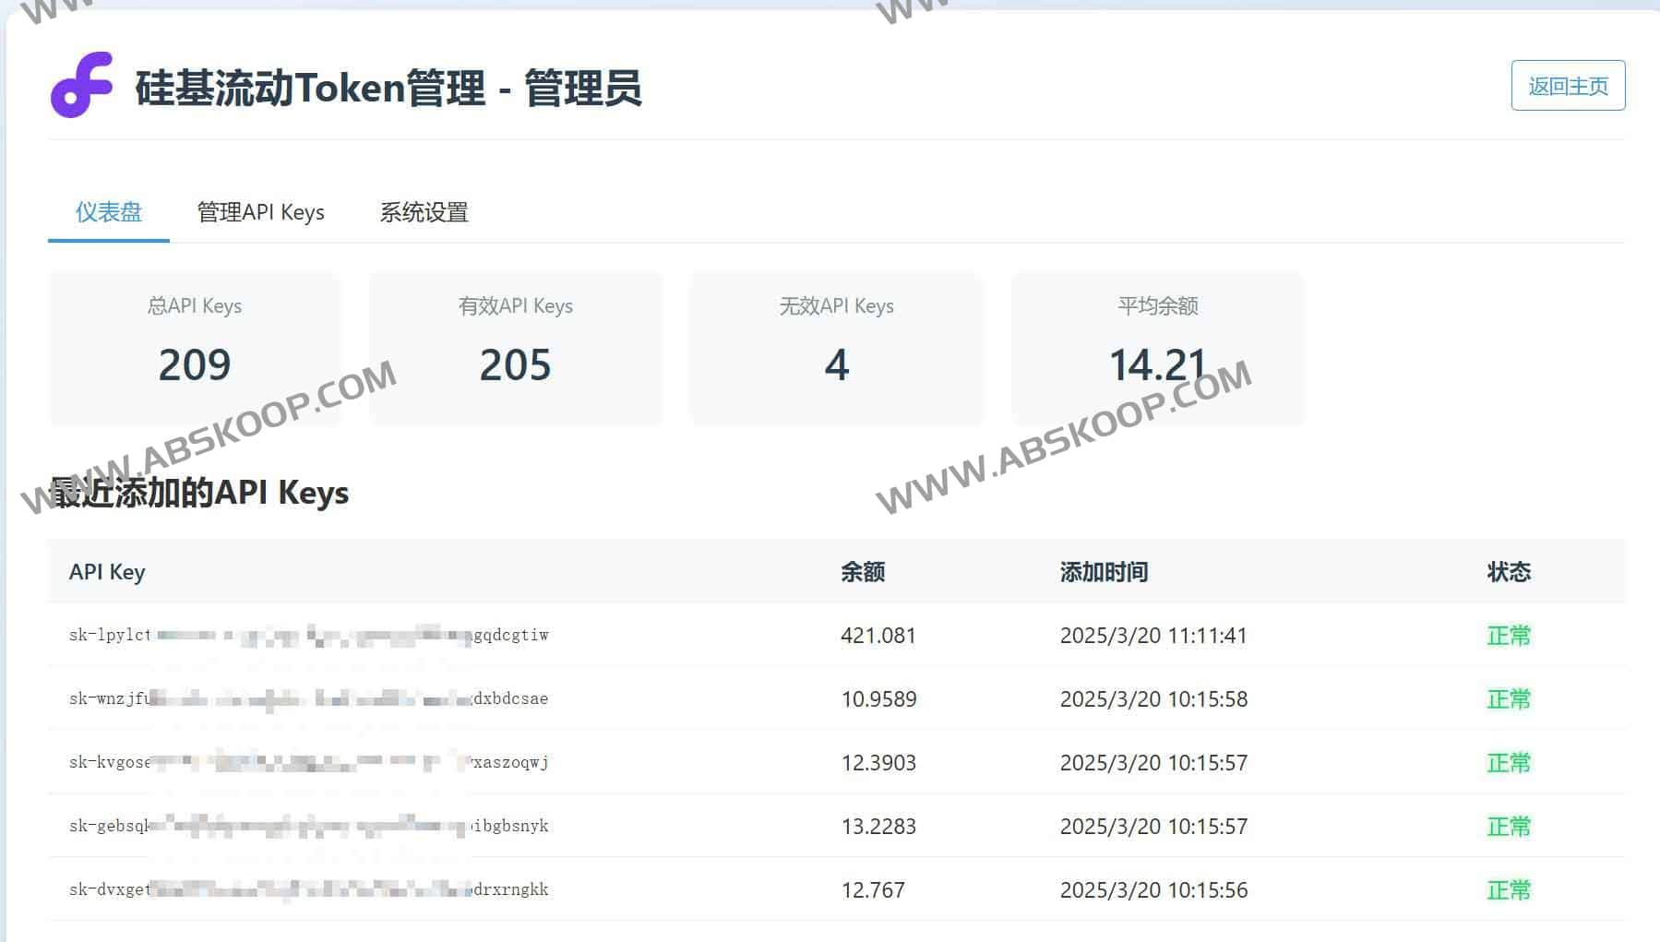
Task: Click the 无效API Keys card showing 4
Action: click(x=836, y=349)
